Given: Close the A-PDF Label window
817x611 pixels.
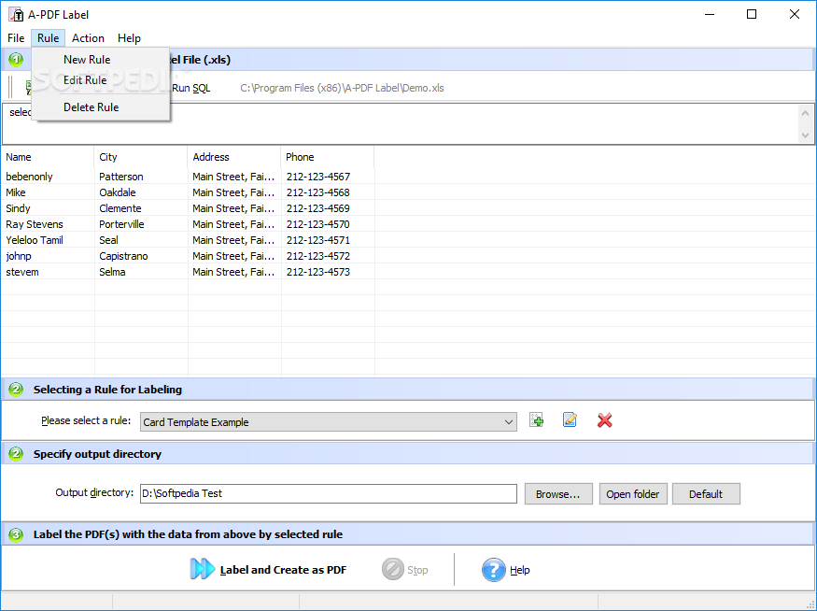Looking at the screenshot, I should pyautogui.click(x=794, y=14).
